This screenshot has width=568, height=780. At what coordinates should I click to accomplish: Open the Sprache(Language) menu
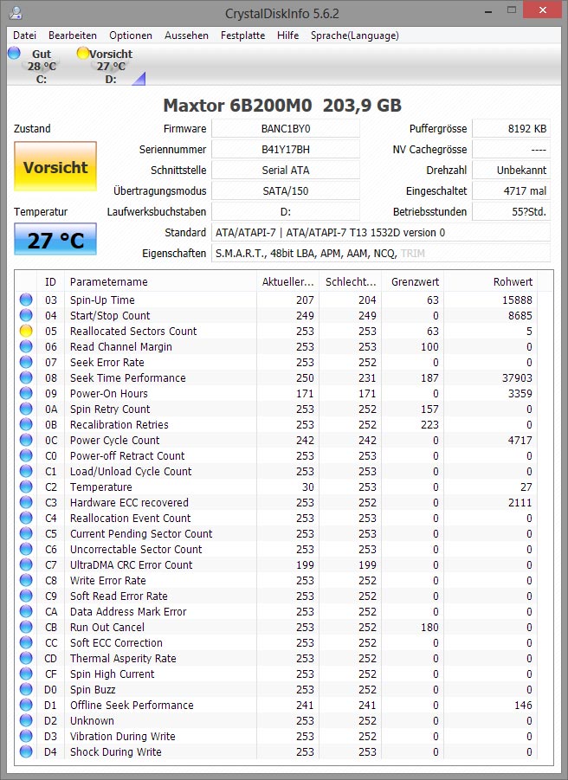tap(355, 35)
